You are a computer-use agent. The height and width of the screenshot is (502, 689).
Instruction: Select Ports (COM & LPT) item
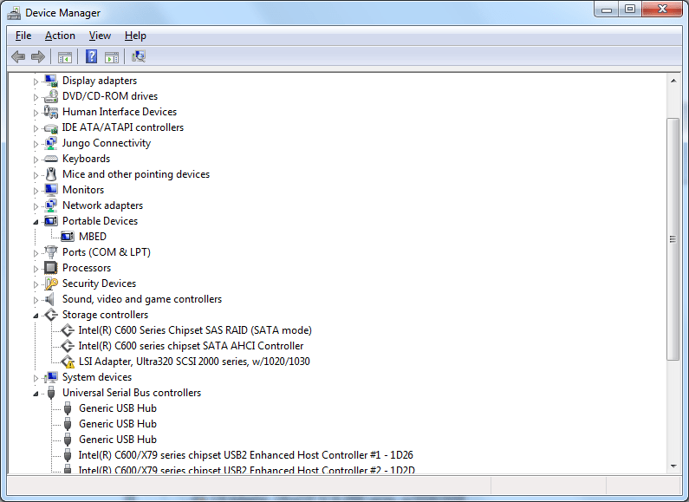pos(106,252)
